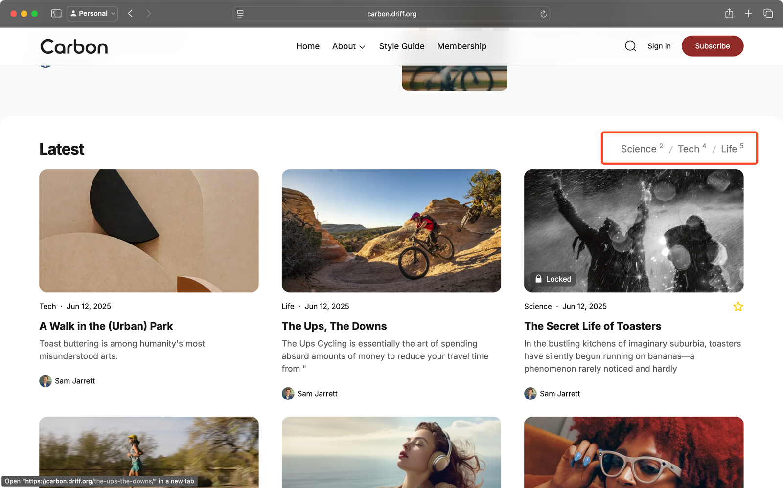The image size is (783, 488).
Task: Go forward with the forward arrow
Action: point(148,13)
